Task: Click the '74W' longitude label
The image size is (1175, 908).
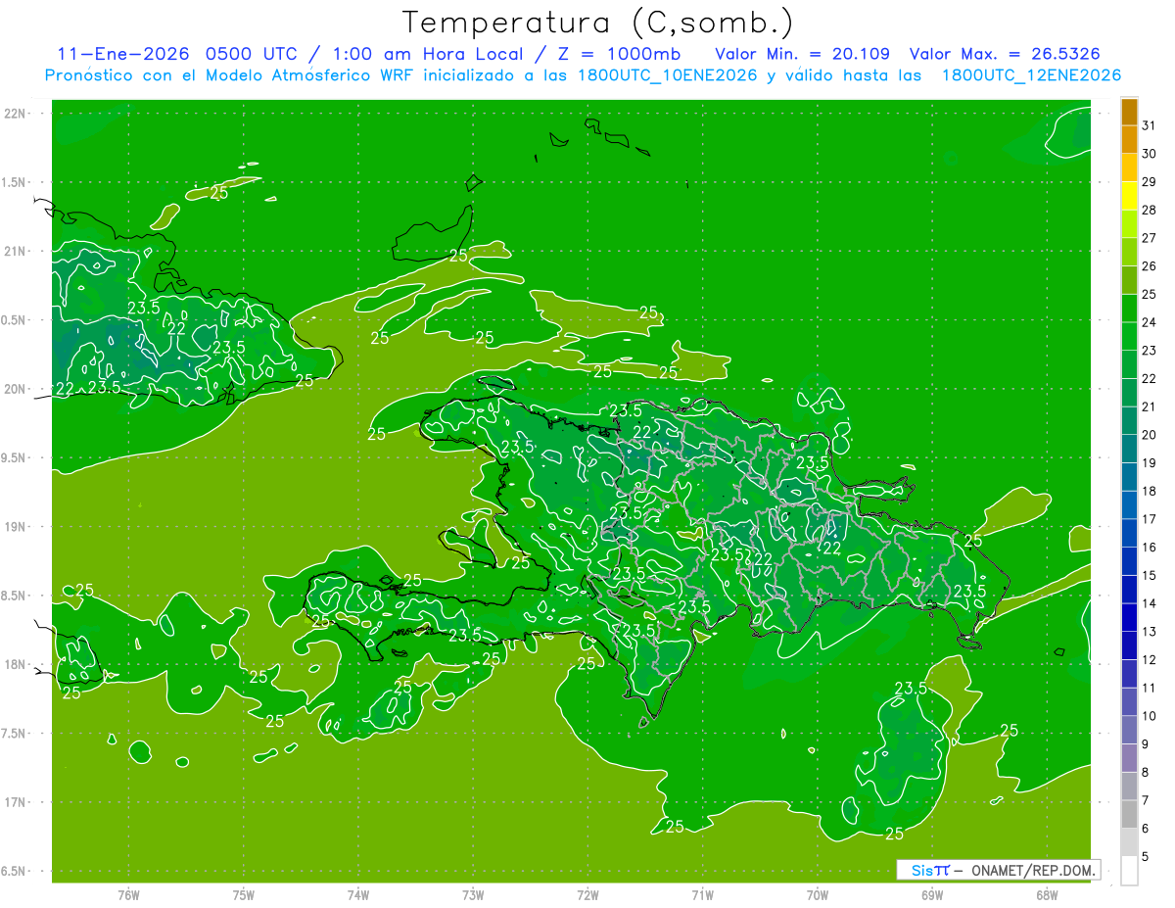Action: point(358,895)
